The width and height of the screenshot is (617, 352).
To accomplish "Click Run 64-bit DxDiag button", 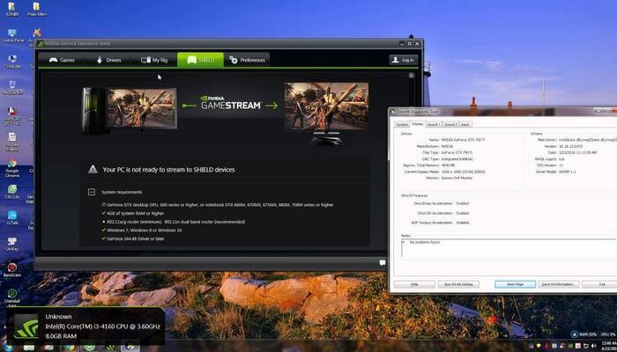I will (x=458, y=284).
